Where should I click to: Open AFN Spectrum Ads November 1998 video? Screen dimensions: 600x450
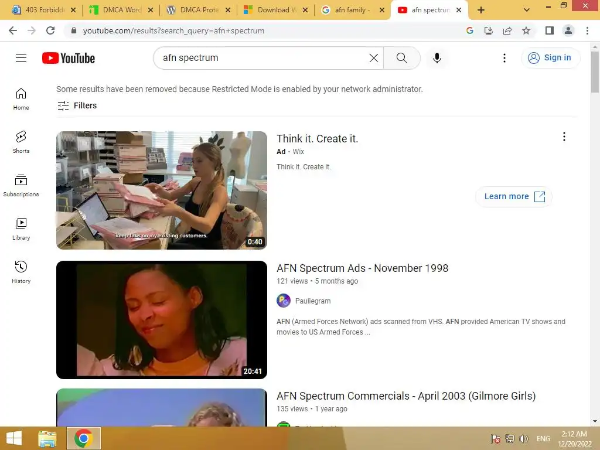tap(362, 268)
